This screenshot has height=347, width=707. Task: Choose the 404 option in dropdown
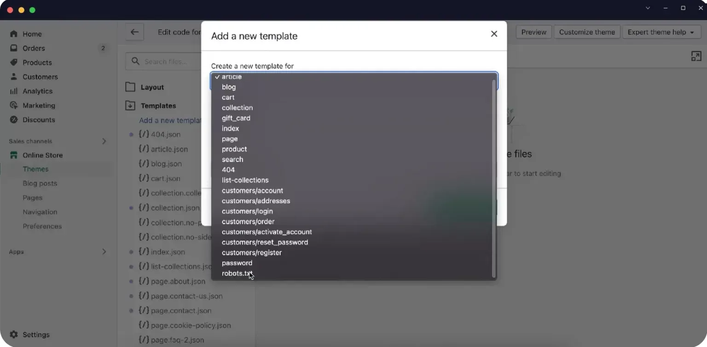tap(353, 170)
